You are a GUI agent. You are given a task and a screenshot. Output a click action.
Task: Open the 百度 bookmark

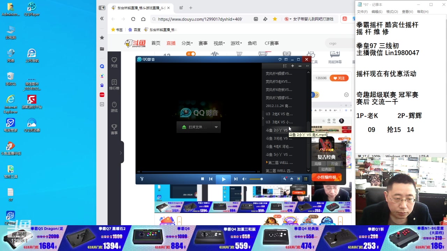[x=134, y=30]
